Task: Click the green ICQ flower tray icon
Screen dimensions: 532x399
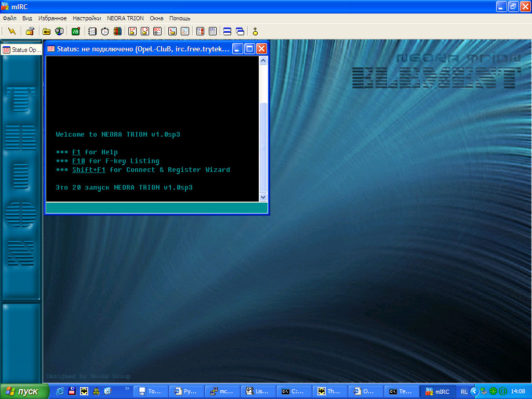Action: coord(494,391)
